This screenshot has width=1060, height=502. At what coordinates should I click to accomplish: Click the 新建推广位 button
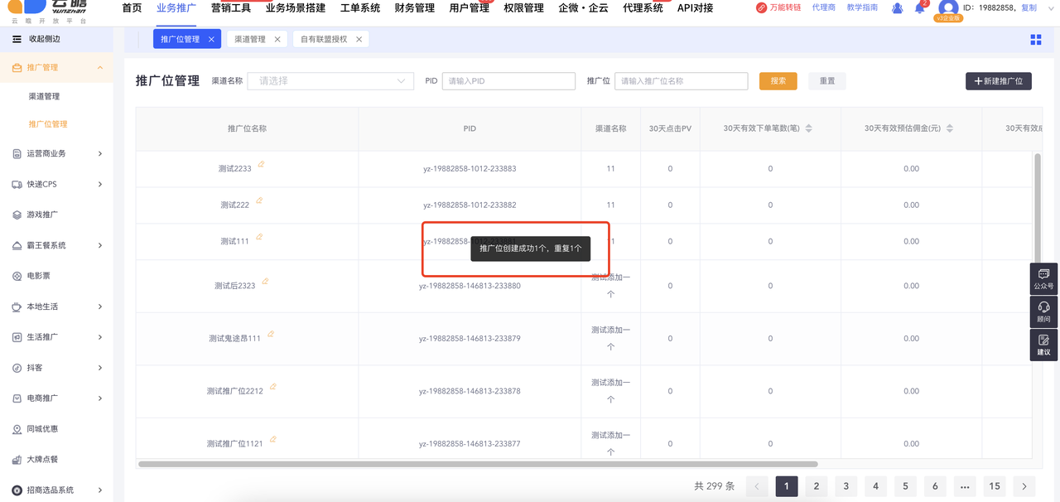[998, 81]
